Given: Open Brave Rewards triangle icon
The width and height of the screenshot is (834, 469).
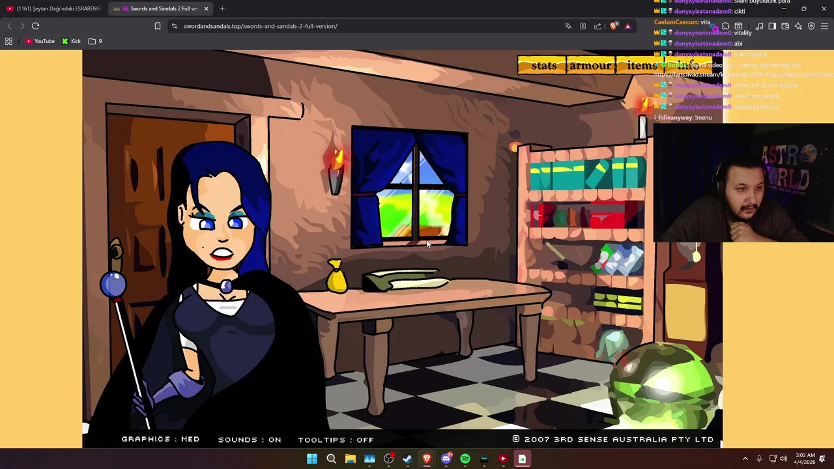Looking at the screenshot, I should (627, 26).
